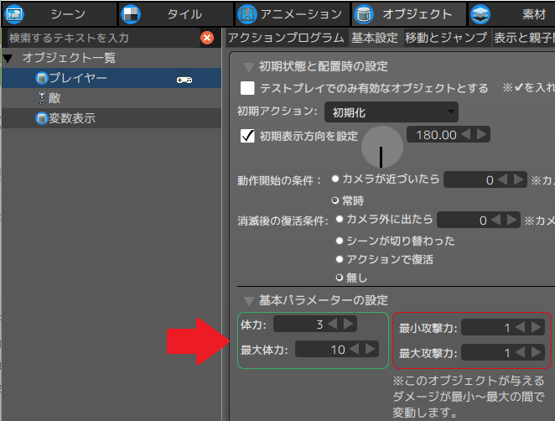This screenshot has height=421, width=555.
Task: Open the 初期アクション dropdown
Action: (392, 112)
